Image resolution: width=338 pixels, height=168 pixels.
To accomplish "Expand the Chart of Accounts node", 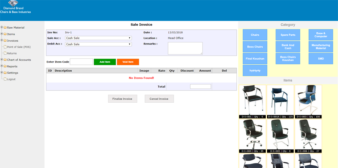I will 2,60.
